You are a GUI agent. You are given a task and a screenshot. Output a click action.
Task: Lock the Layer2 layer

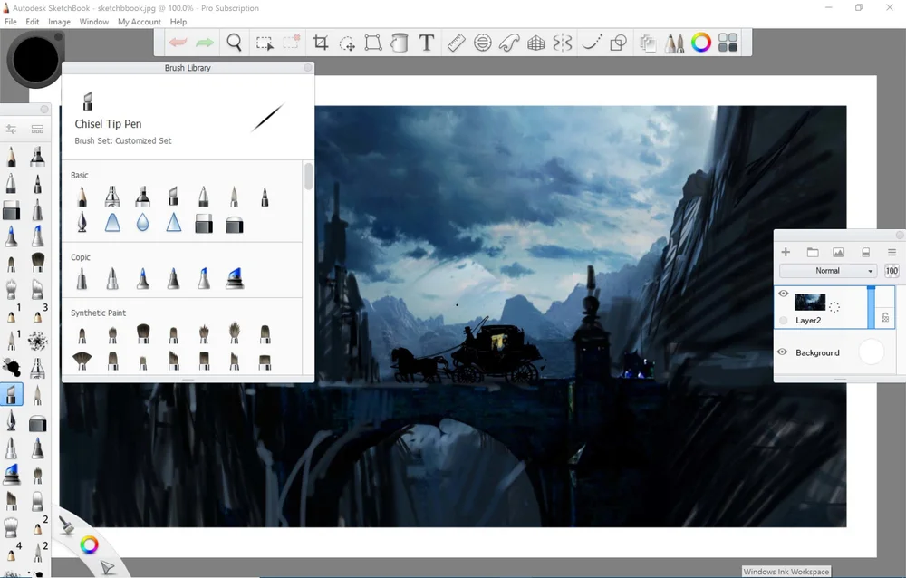tap(885, 319)
